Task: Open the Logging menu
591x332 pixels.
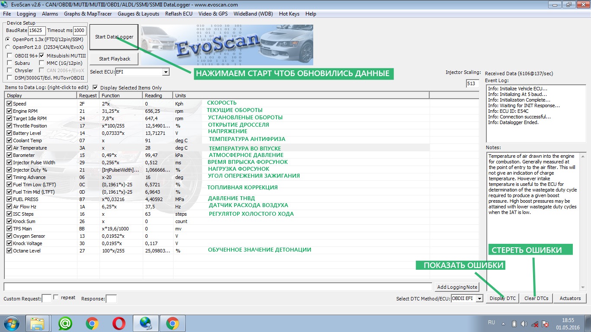Action: (x=26, y=14)
